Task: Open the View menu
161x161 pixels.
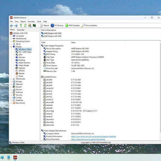Action: click(x=16, y=22)
